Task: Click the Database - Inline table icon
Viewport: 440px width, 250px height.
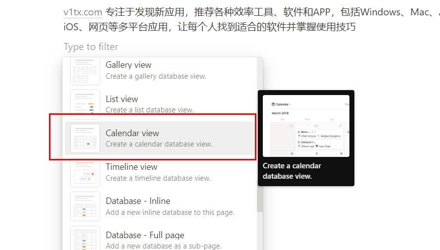Action: click(x=85, y=206)
